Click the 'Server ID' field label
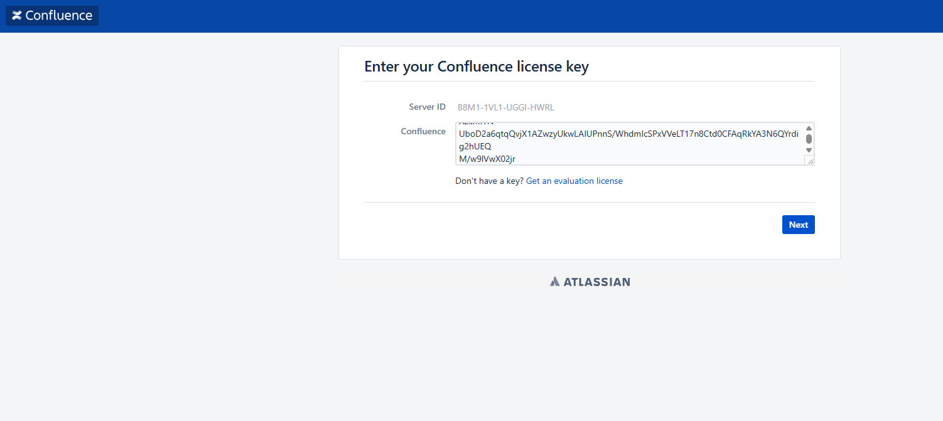Screen dimensions: 943x421 (427, 107)
